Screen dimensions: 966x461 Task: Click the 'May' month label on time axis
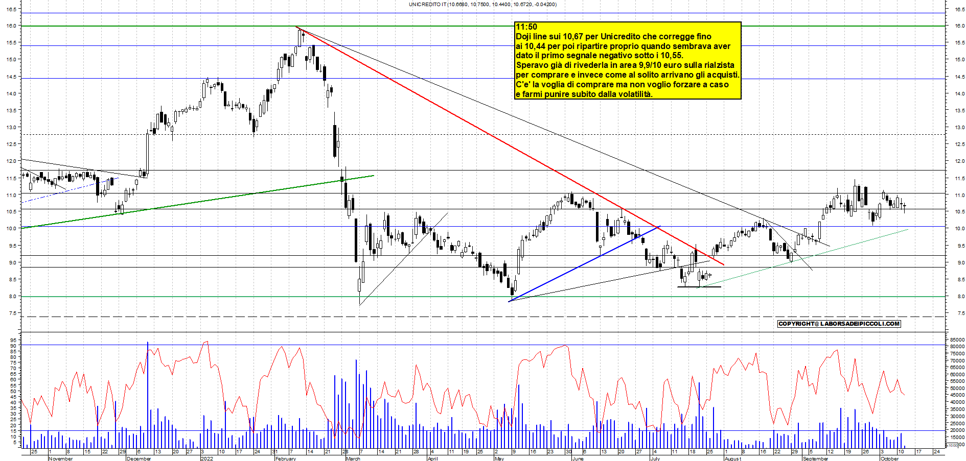coord(499,458)
